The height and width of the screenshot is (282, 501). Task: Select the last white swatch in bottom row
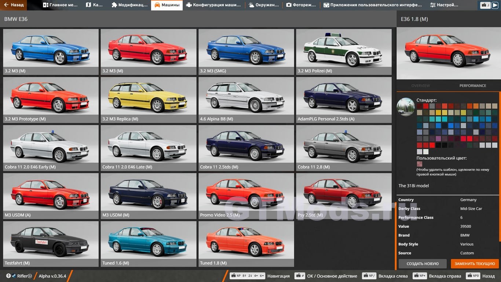pos(426,152)
